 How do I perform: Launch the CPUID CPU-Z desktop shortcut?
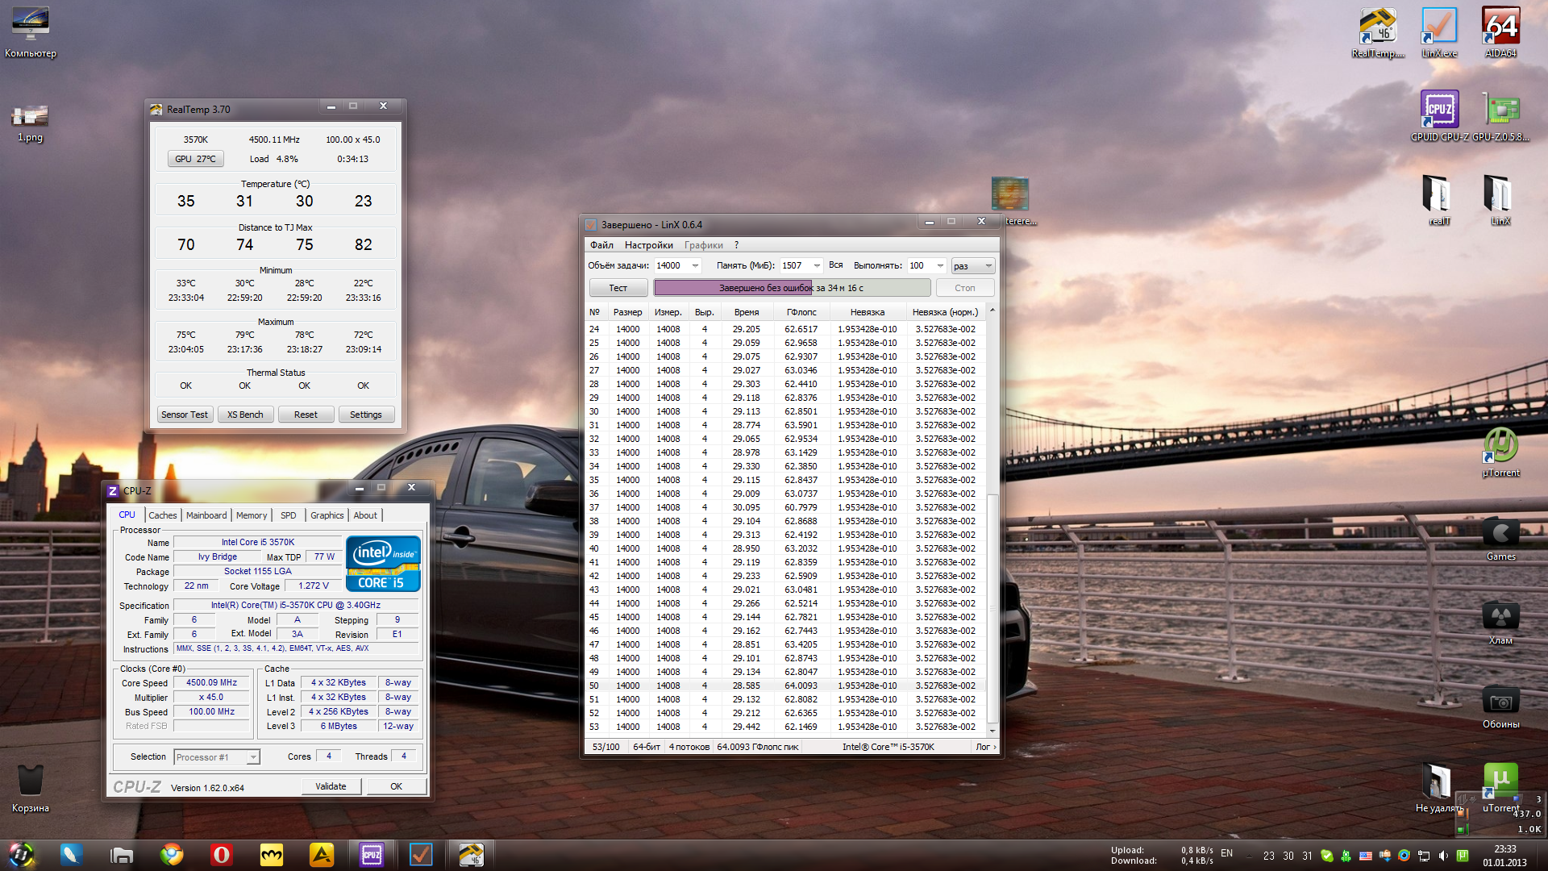coord(1439,116)
